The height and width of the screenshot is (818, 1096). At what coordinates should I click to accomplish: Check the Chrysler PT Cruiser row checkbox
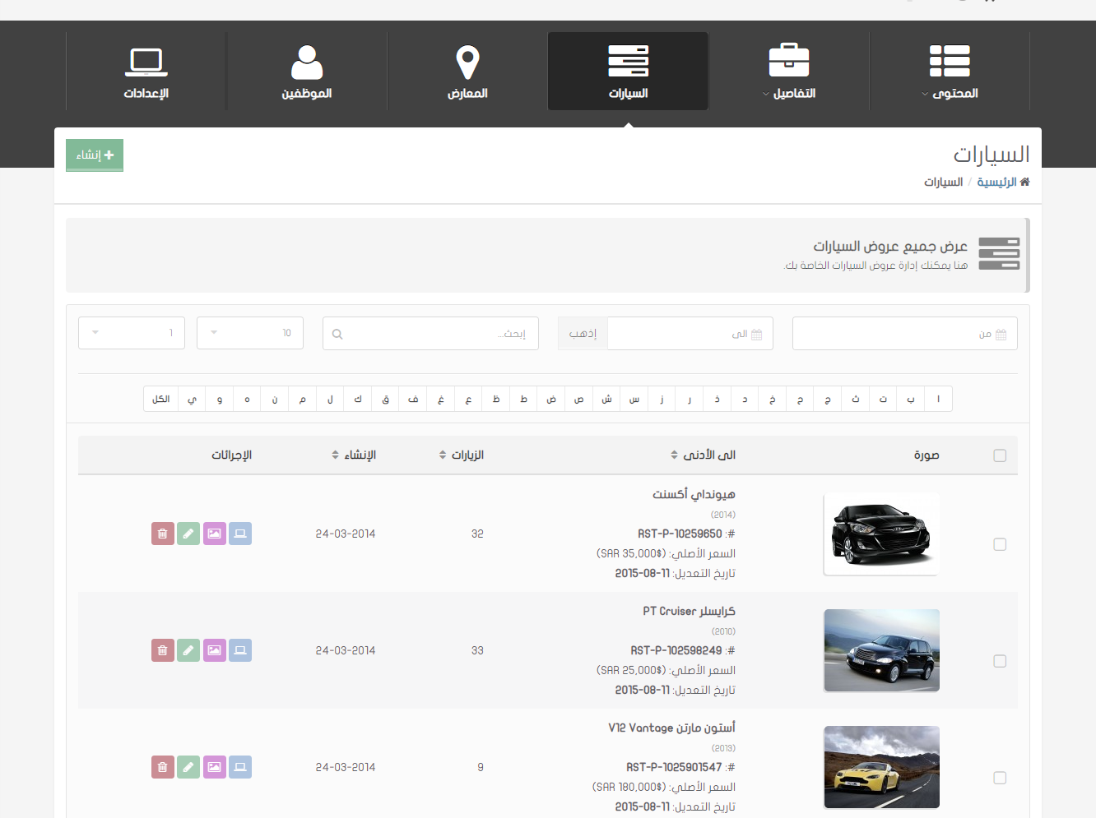tap(1000, 661)
